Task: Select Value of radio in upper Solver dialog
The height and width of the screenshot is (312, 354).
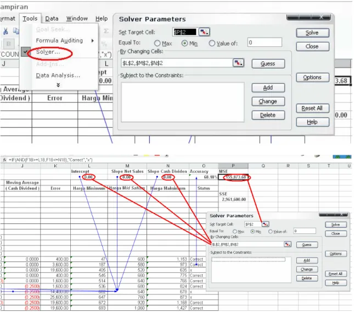Action: tap(212, 43)
